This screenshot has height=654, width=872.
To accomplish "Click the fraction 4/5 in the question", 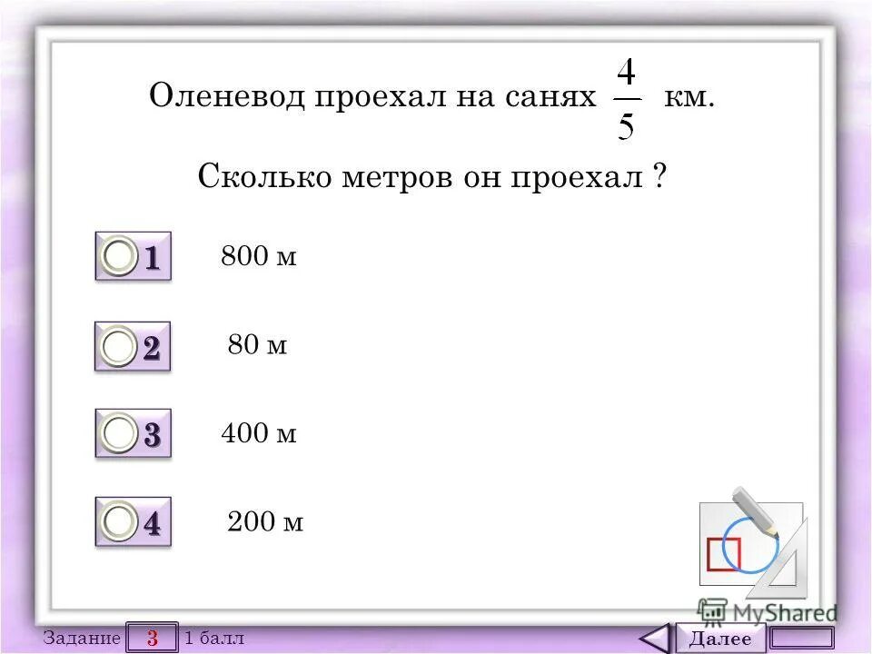I will pyautogui.click(x=629, y=97).
